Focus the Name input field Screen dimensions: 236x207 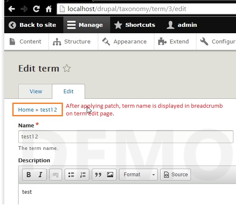click(x=126, y=137)
